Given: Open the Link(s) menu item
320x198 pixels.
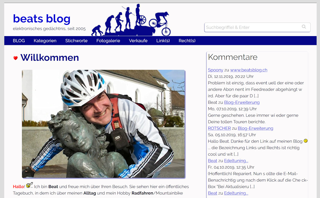Looking at the screenshot, I should coord(163,41).
